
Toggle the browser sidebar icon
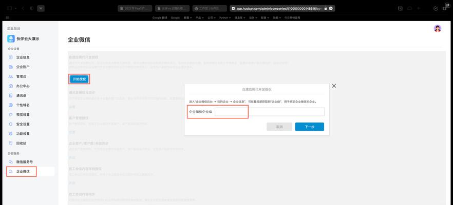tap(9, 8)
